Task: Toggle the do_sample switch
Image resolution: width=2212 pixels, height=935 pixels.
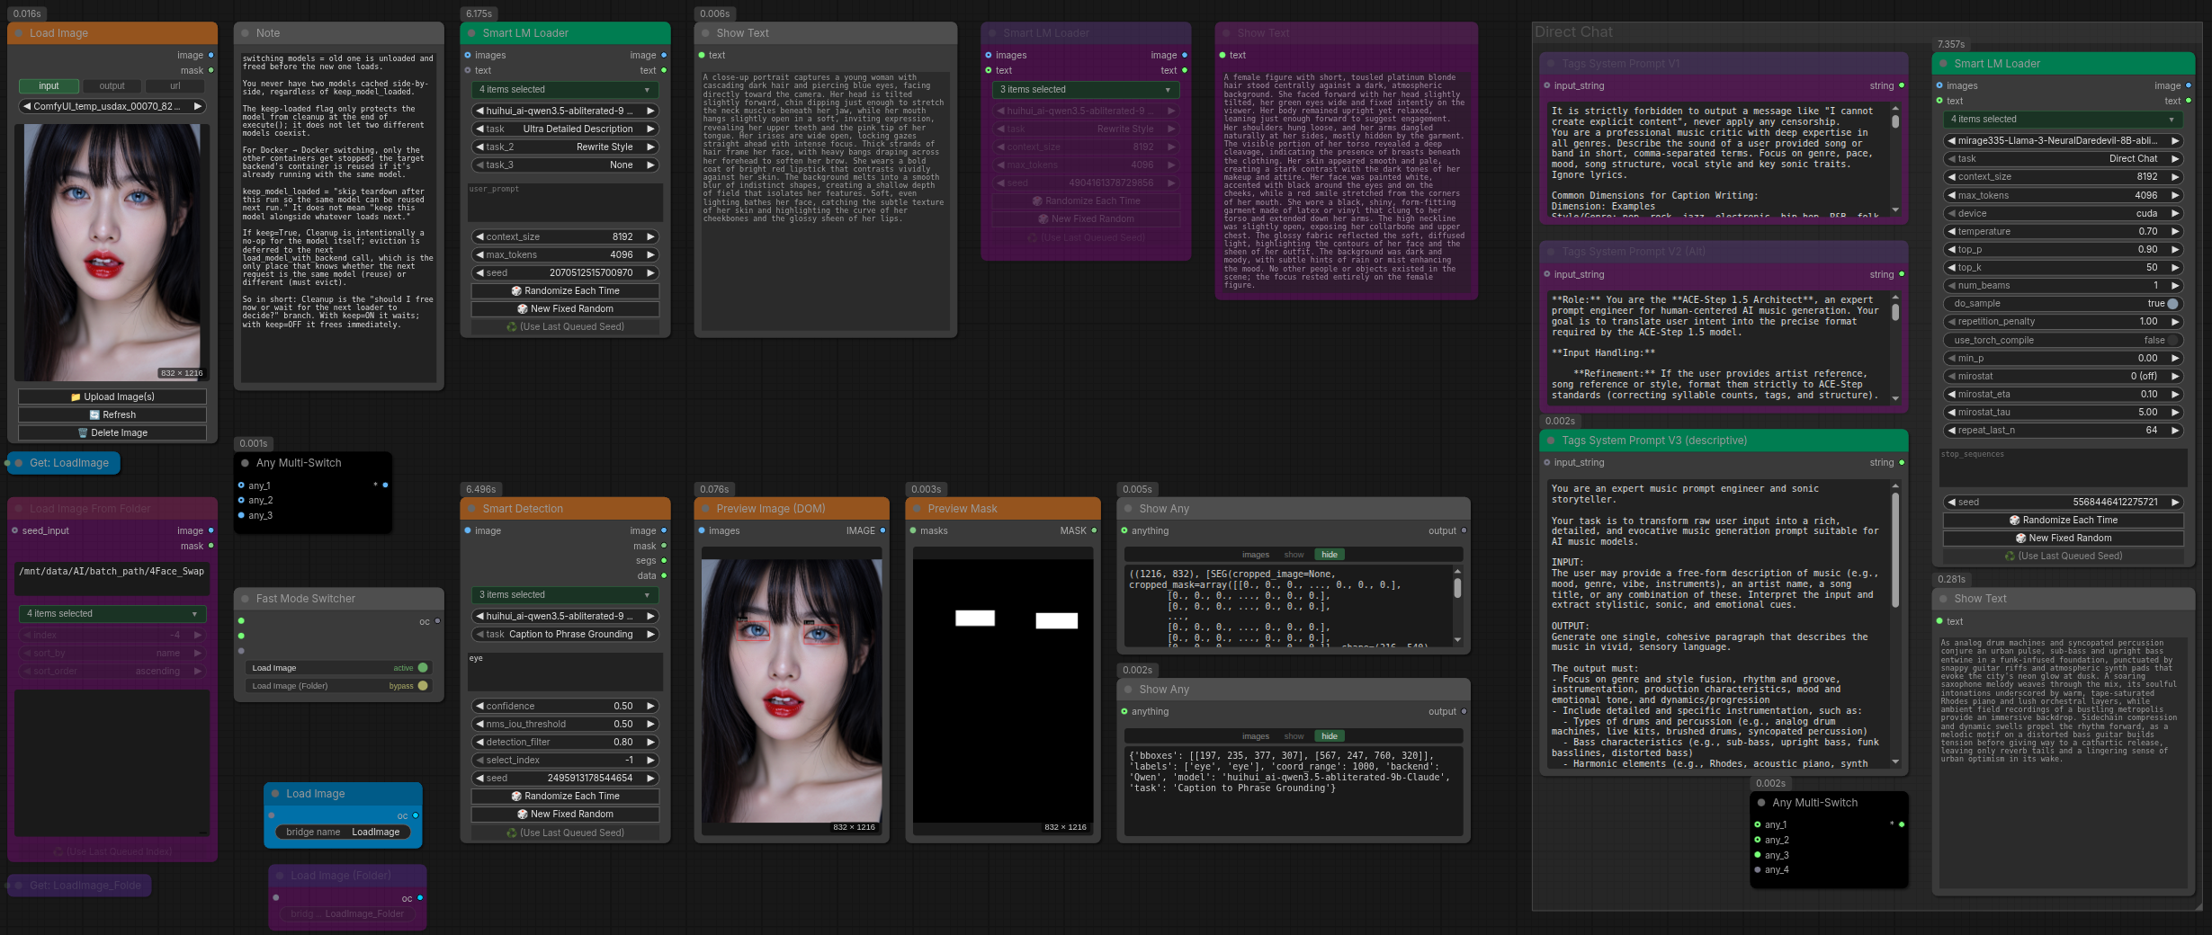Action: [2173, 304]
